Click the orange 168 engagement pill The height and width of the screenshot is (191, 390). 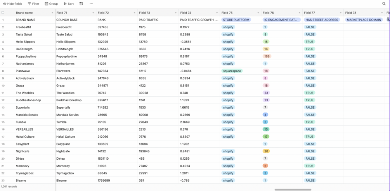click(x=267, y=56)
